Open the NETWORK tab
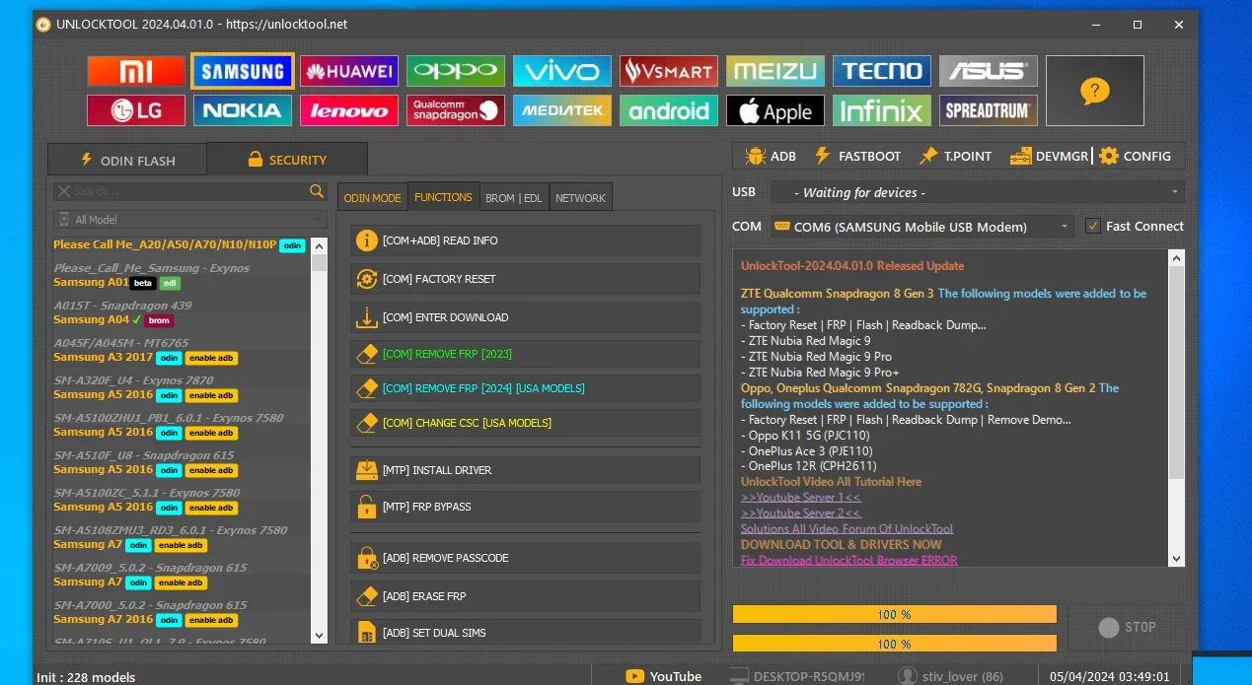Viewport: 1252px width, 685px height. click(x=580, y=197)
